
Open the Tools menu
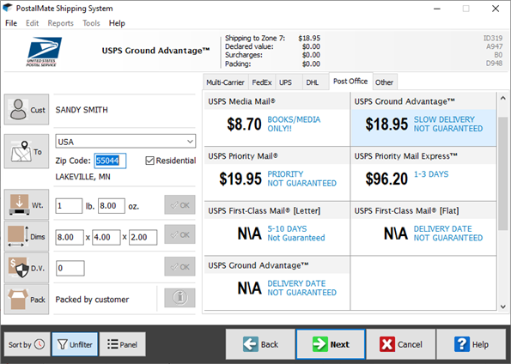91,23
